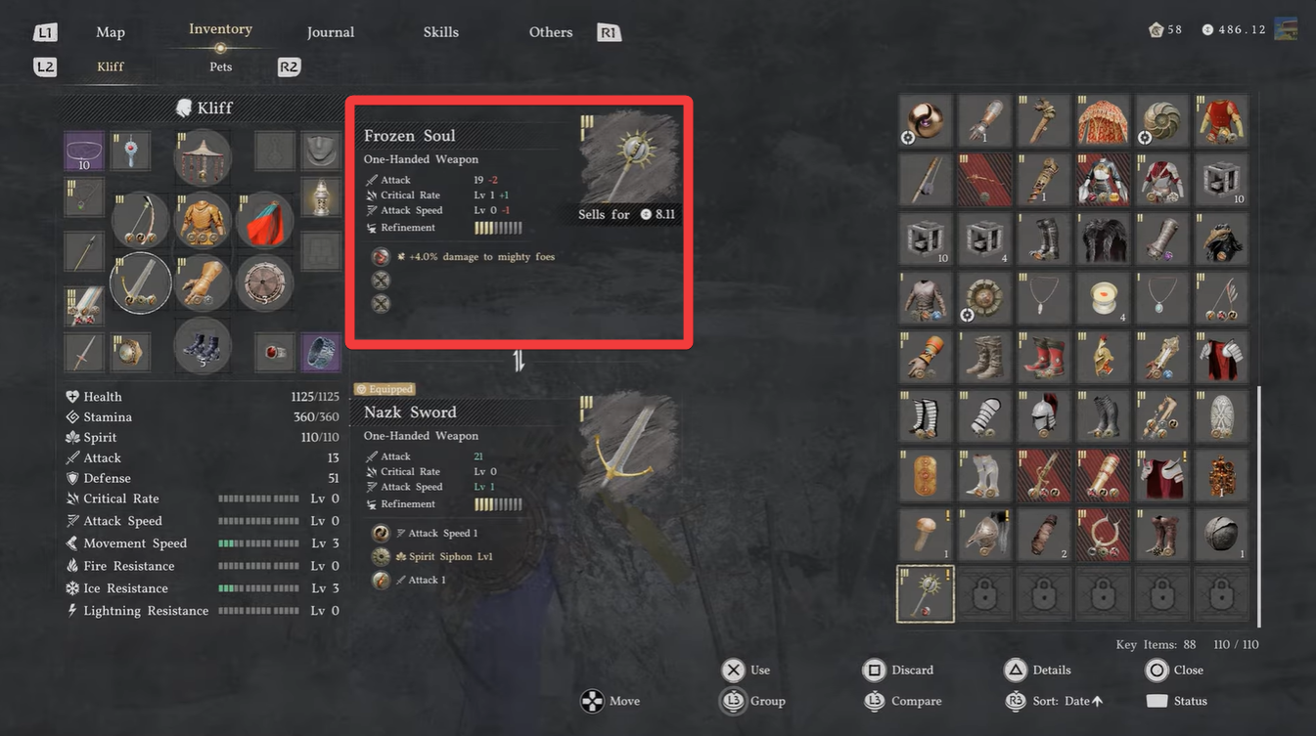Select the Frozen Soul mace in inventory
The width and height of the screenshot is (1316, 736).
tap(926, 594)
